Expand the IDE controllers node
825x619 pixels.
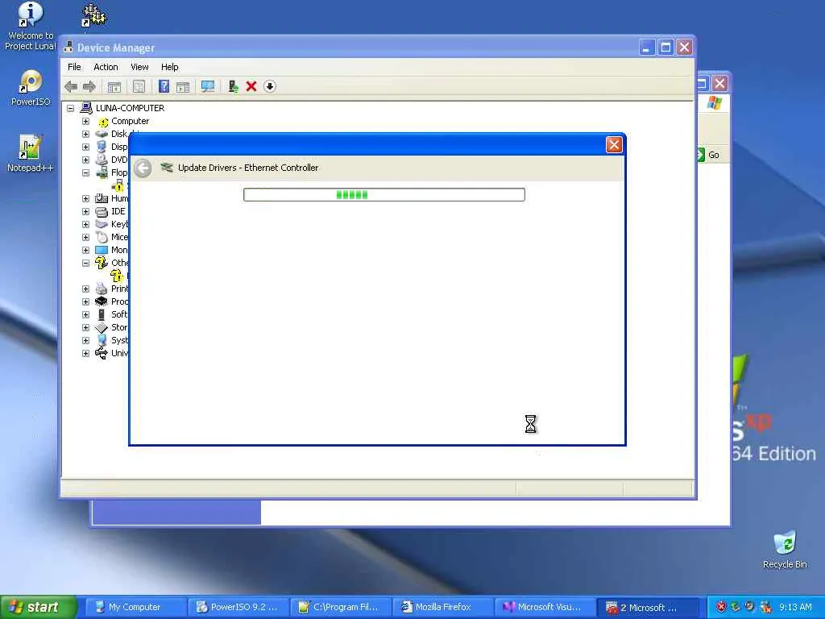85,212
